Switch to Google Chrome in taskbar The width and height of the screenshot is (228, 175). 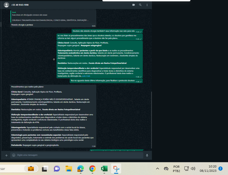(92, 169)
